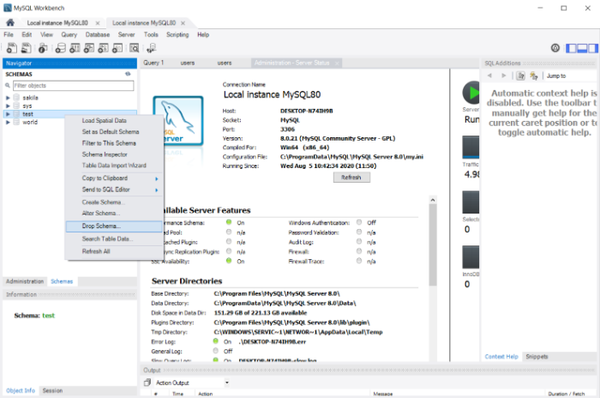Click the world schema database icon
The width and height of the screenshot is (600, 398).
tap(16, 122)
